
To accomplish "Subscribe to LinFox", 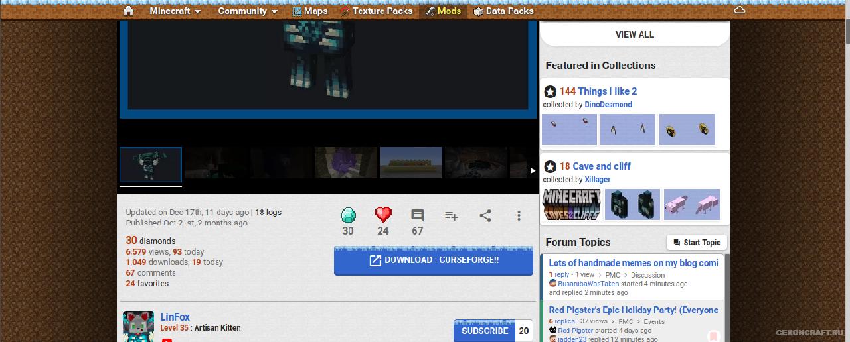I will [485, 331].
